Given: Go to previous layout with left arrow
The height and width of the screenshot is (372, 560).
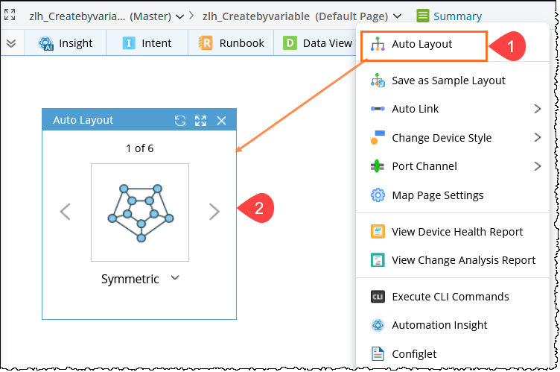Looking at the screenshot, I should pyautogui.click(x=66, y=212).
